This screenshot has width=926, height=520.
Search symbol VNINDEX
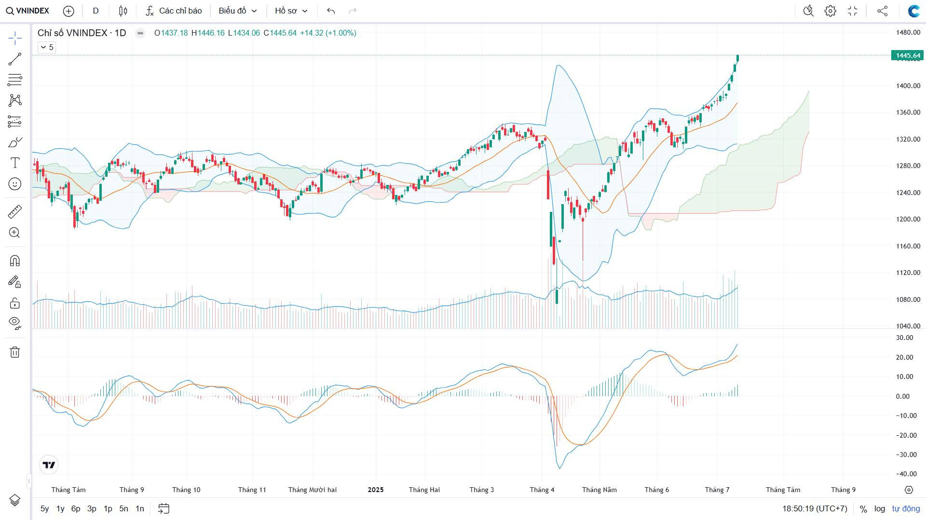click(x=28, y=11)
